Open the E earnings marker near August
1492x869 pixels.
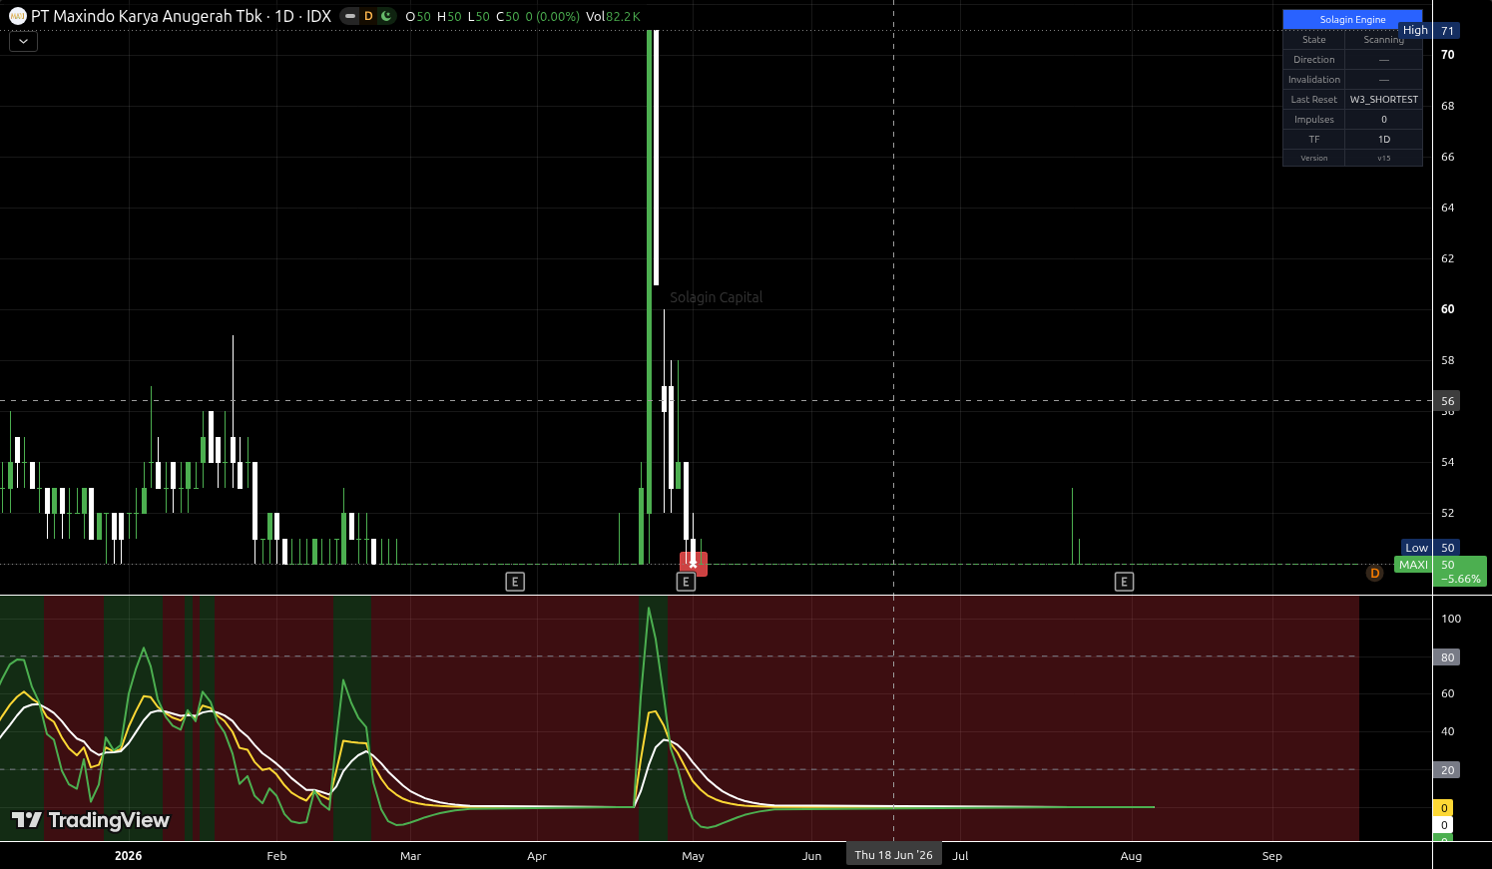point(1125,582)
